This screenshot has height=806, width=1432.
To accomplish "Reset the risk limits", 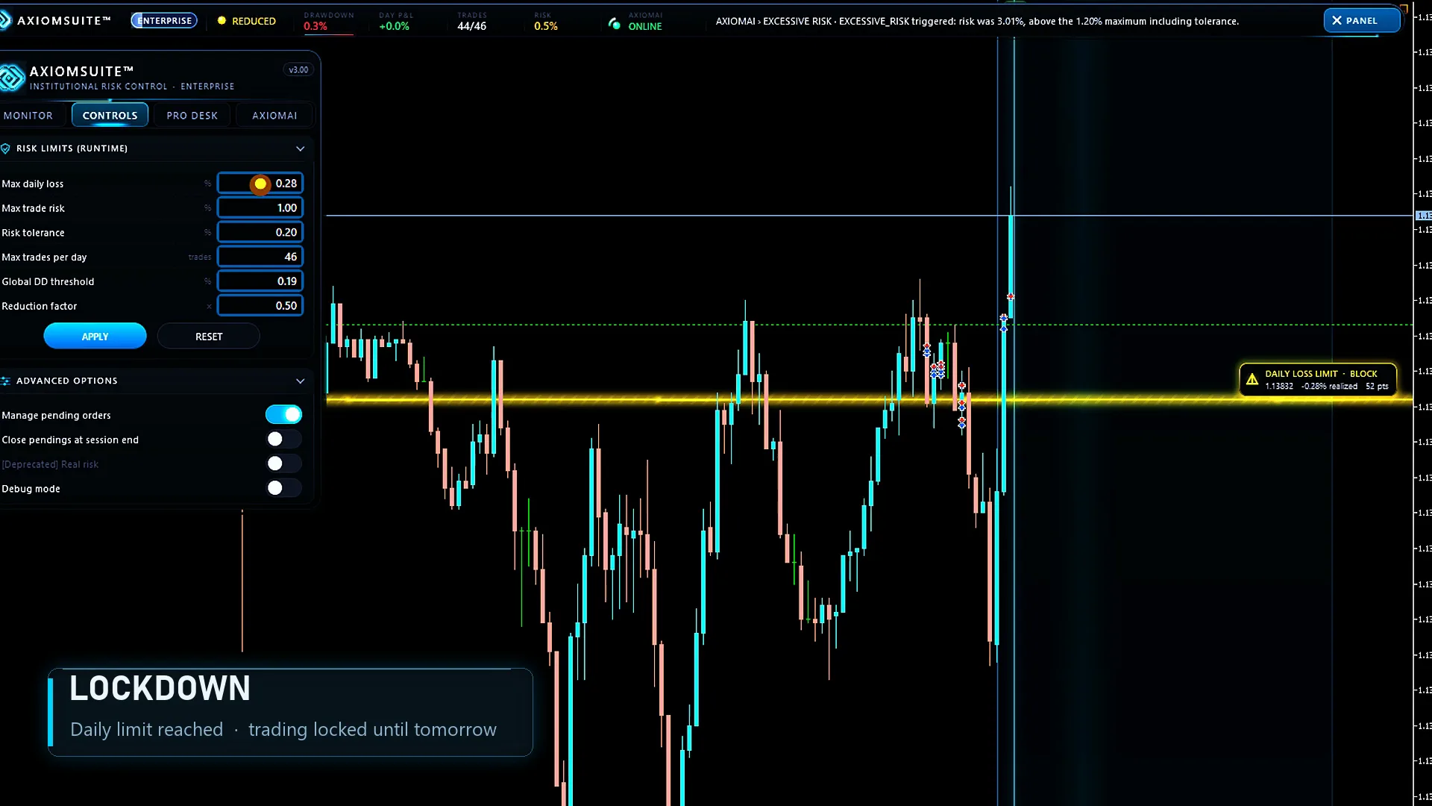I will click(x=209, y=337).
